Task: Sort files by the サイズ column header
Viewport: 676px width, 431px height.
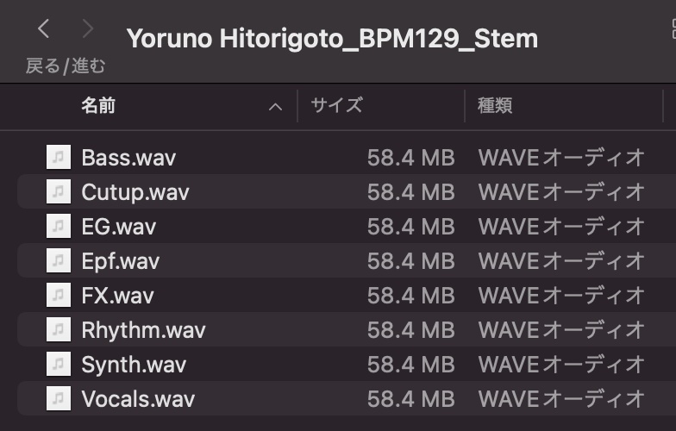Action: coord(337,106)
